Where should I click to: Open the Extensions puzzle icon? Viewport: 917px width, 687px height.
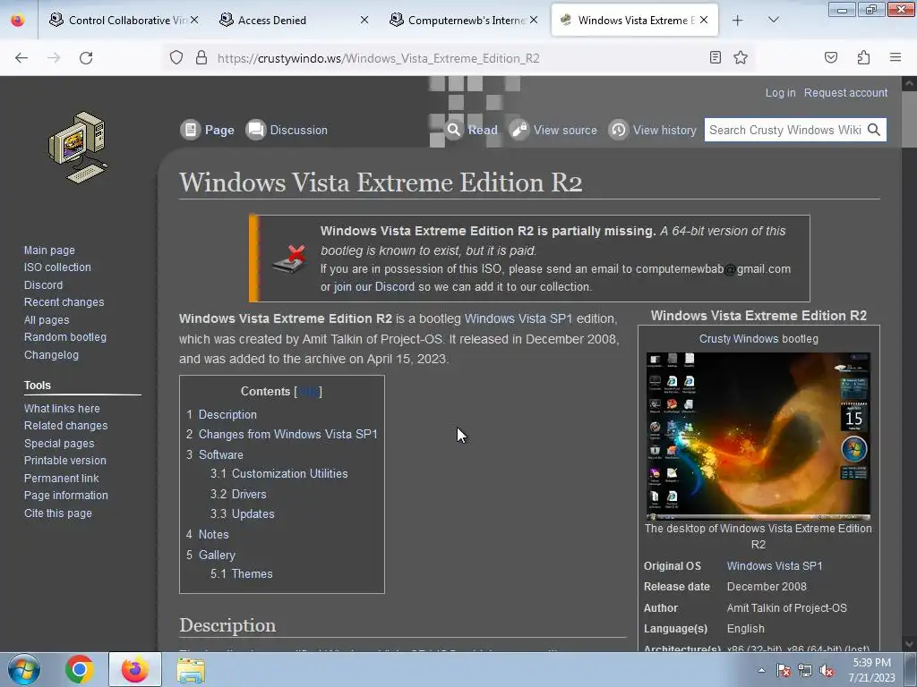point(863,57)
